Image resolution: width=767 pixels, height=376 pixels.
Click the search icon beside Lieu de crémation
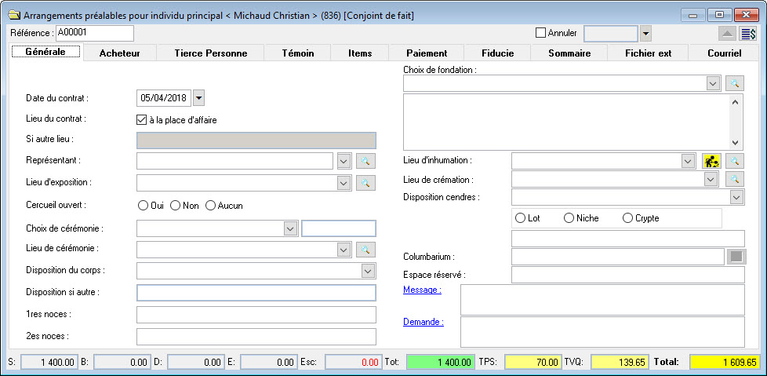tap(733, 179)
